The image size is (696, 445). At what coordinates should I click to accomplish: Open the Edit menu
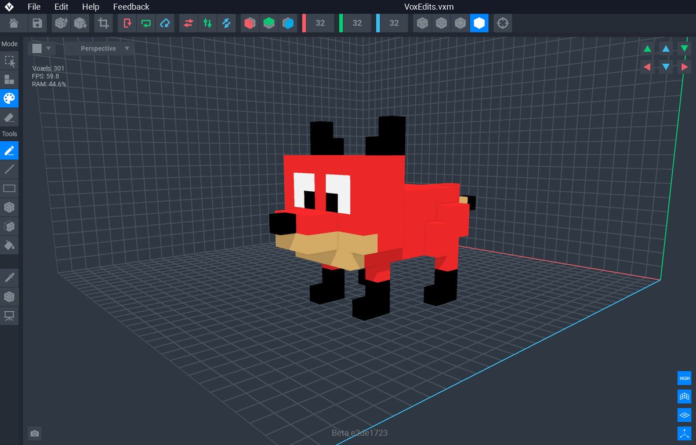[x=61, y=7]
